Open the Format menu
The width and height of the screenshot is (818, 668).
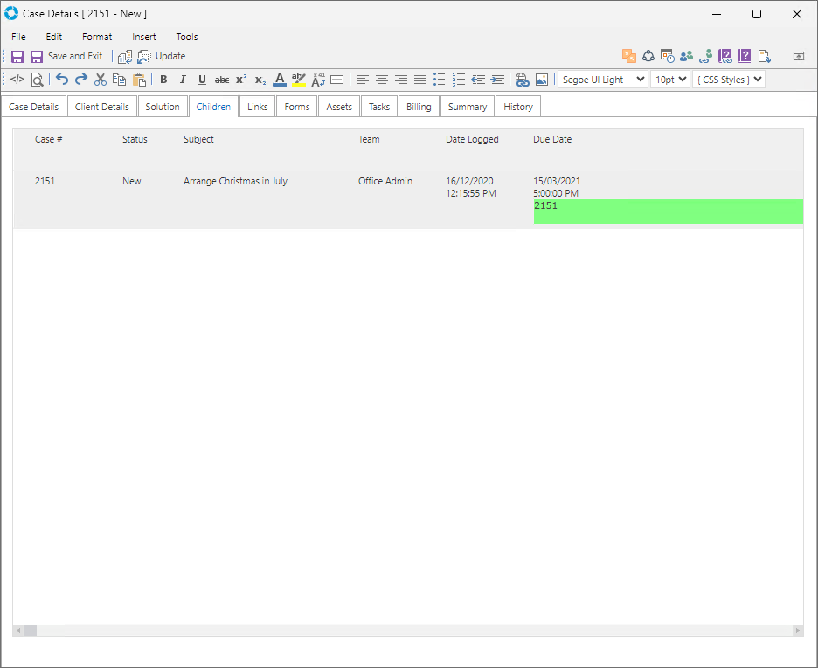click(x=97, y=37)
